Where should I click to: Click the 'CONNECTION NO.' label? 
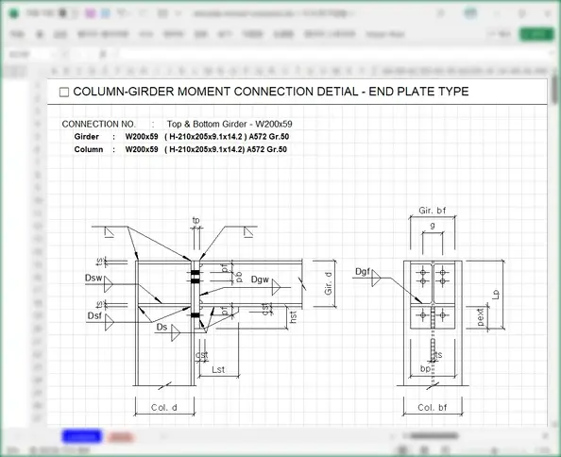[99, 124]
